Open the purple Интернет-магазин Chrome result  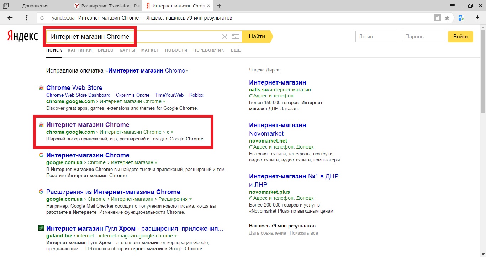pyautogui.click(x=88, y=125)
